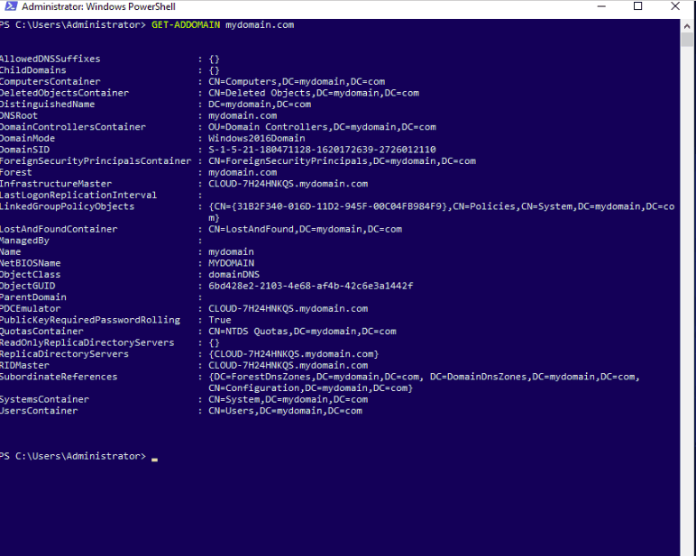696x556 pixels.
Task: Click 'CN=Deleted Objects,DC=mydomain,DC=com' value
Action: pos(314,93)
